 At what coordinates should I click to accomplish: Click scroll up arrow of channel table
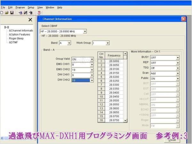125,54
